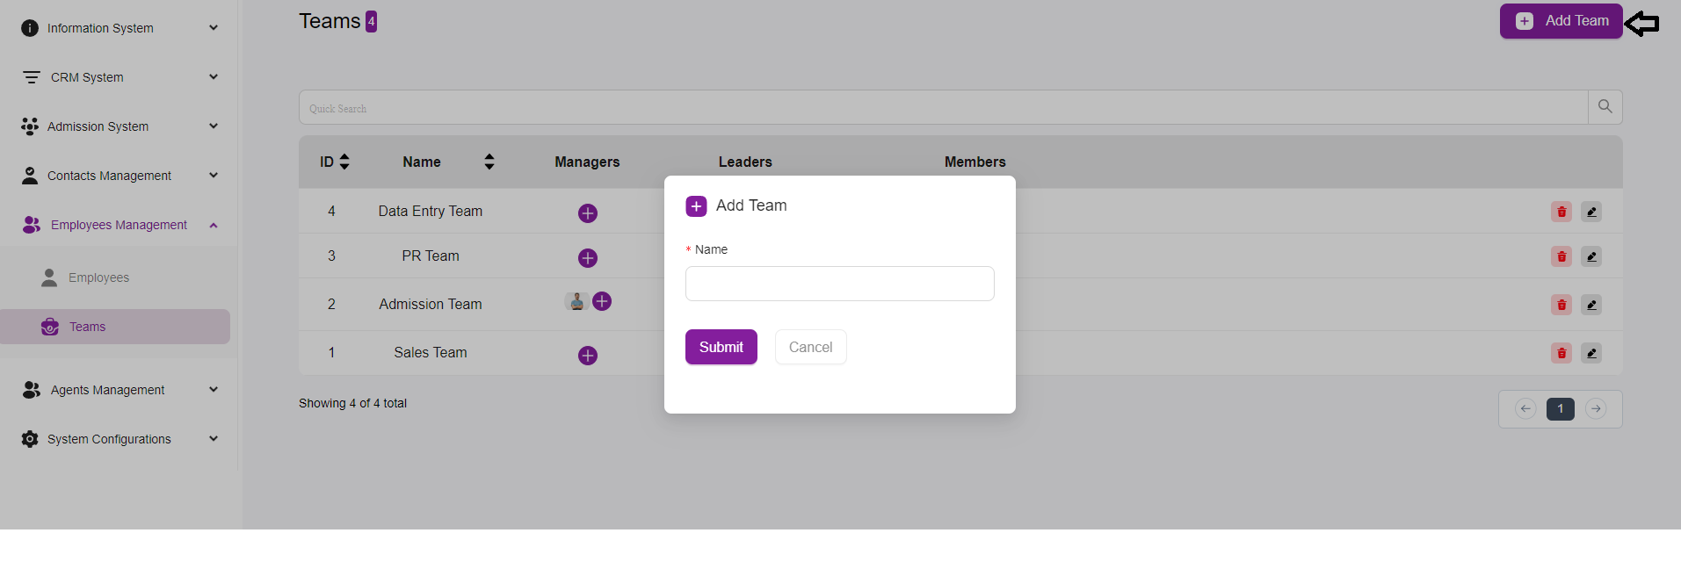The height and width of the screenshot is (569, 1681).
Task: Select the Teams sidebar item
Action: click(88, 327)
